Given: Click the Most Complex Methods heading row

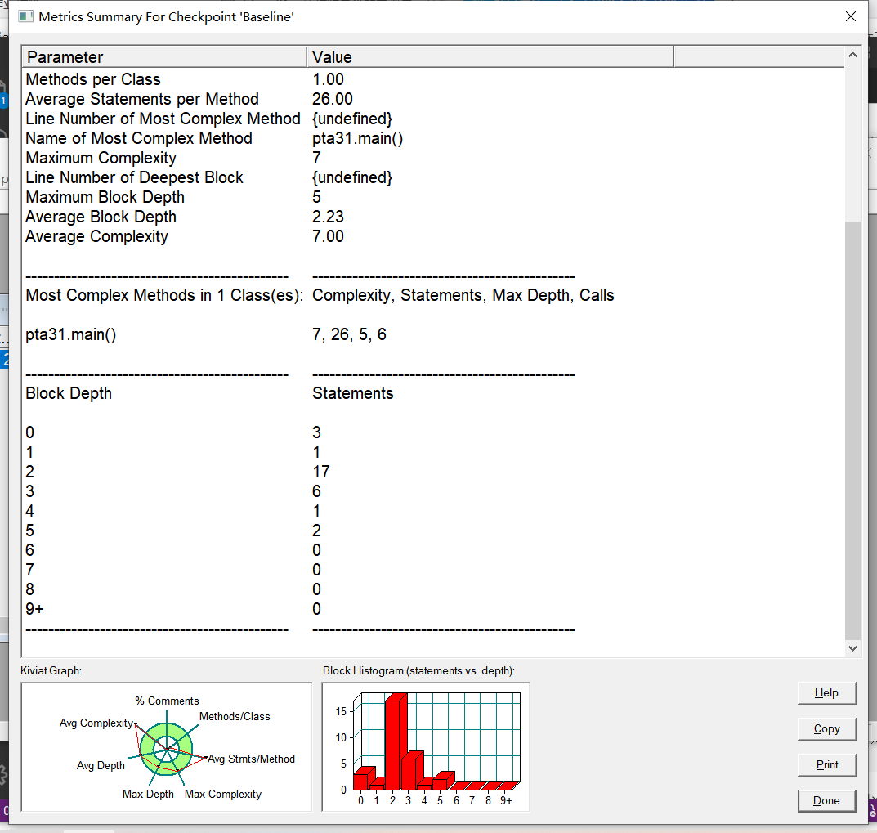Looking at the screenshot, I should 433,295.
